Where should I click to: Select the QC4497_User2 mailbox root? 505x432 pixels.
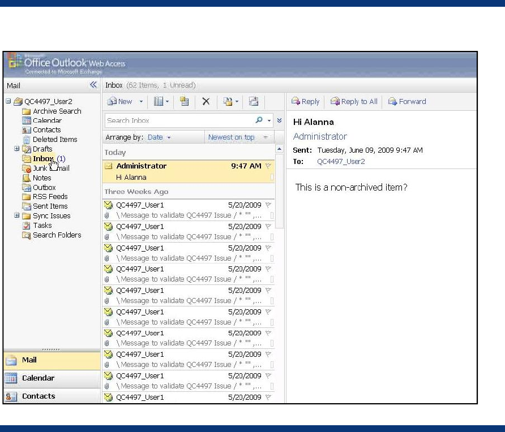[x=48, y=101]
